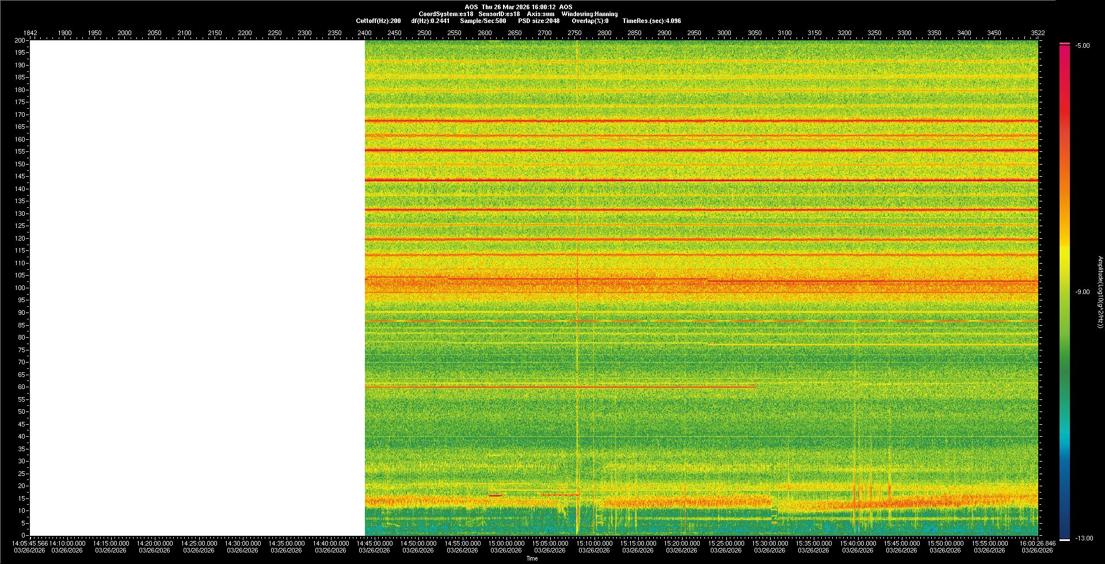
Task: Click the dark blue section of the colorbar
Action: [1065, 518]
